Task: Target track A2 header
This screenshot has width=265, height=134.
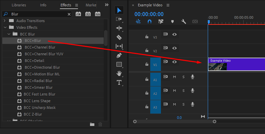Action: 156,93
